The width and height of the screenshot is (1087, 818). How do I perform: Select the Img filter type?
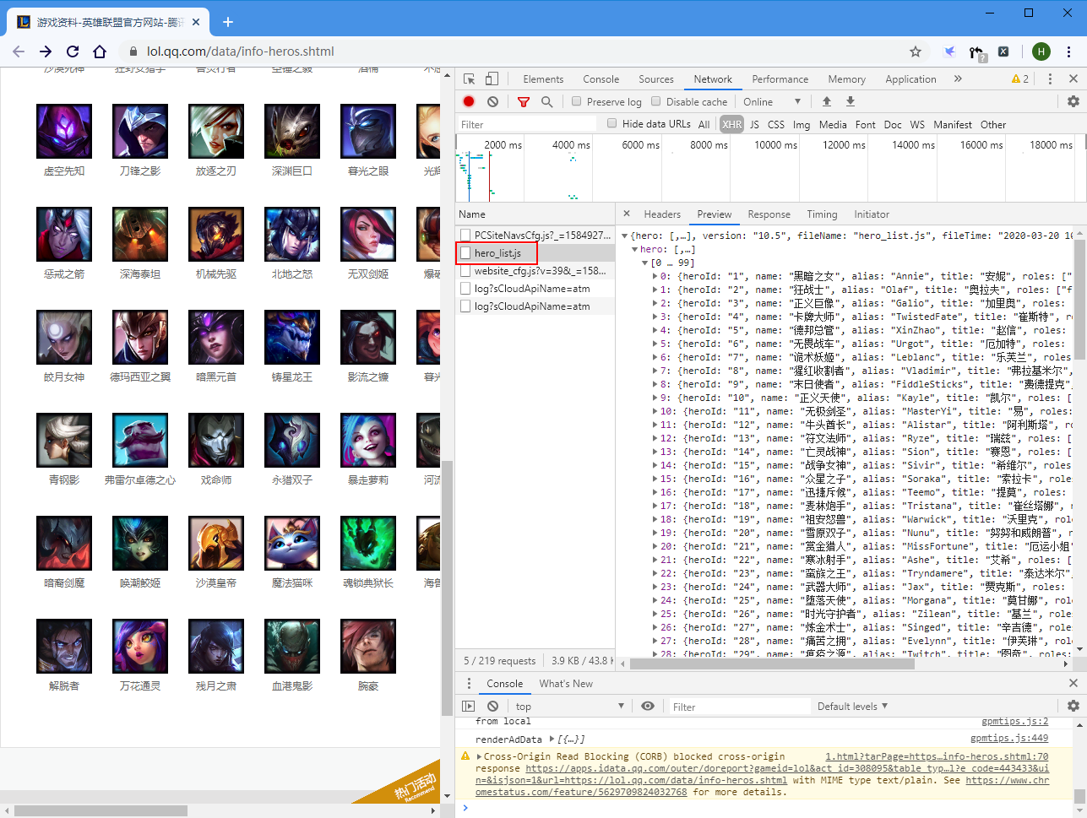(x=802, y=124)
